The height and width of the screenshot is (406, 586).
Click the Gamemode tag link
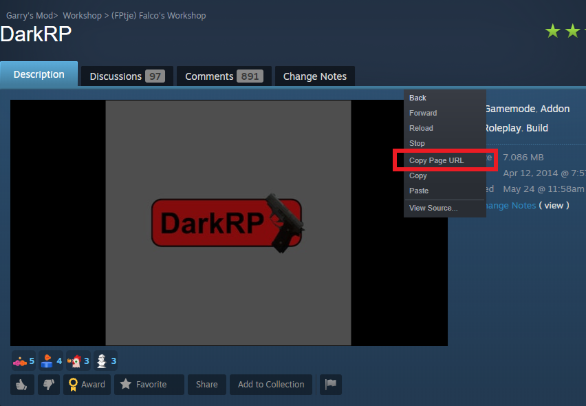(510, 109)
